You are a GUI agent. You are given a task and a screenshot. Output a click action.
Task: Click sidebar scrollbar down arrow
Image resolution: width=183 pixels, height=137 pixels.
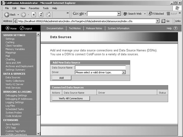coord(38,134)
